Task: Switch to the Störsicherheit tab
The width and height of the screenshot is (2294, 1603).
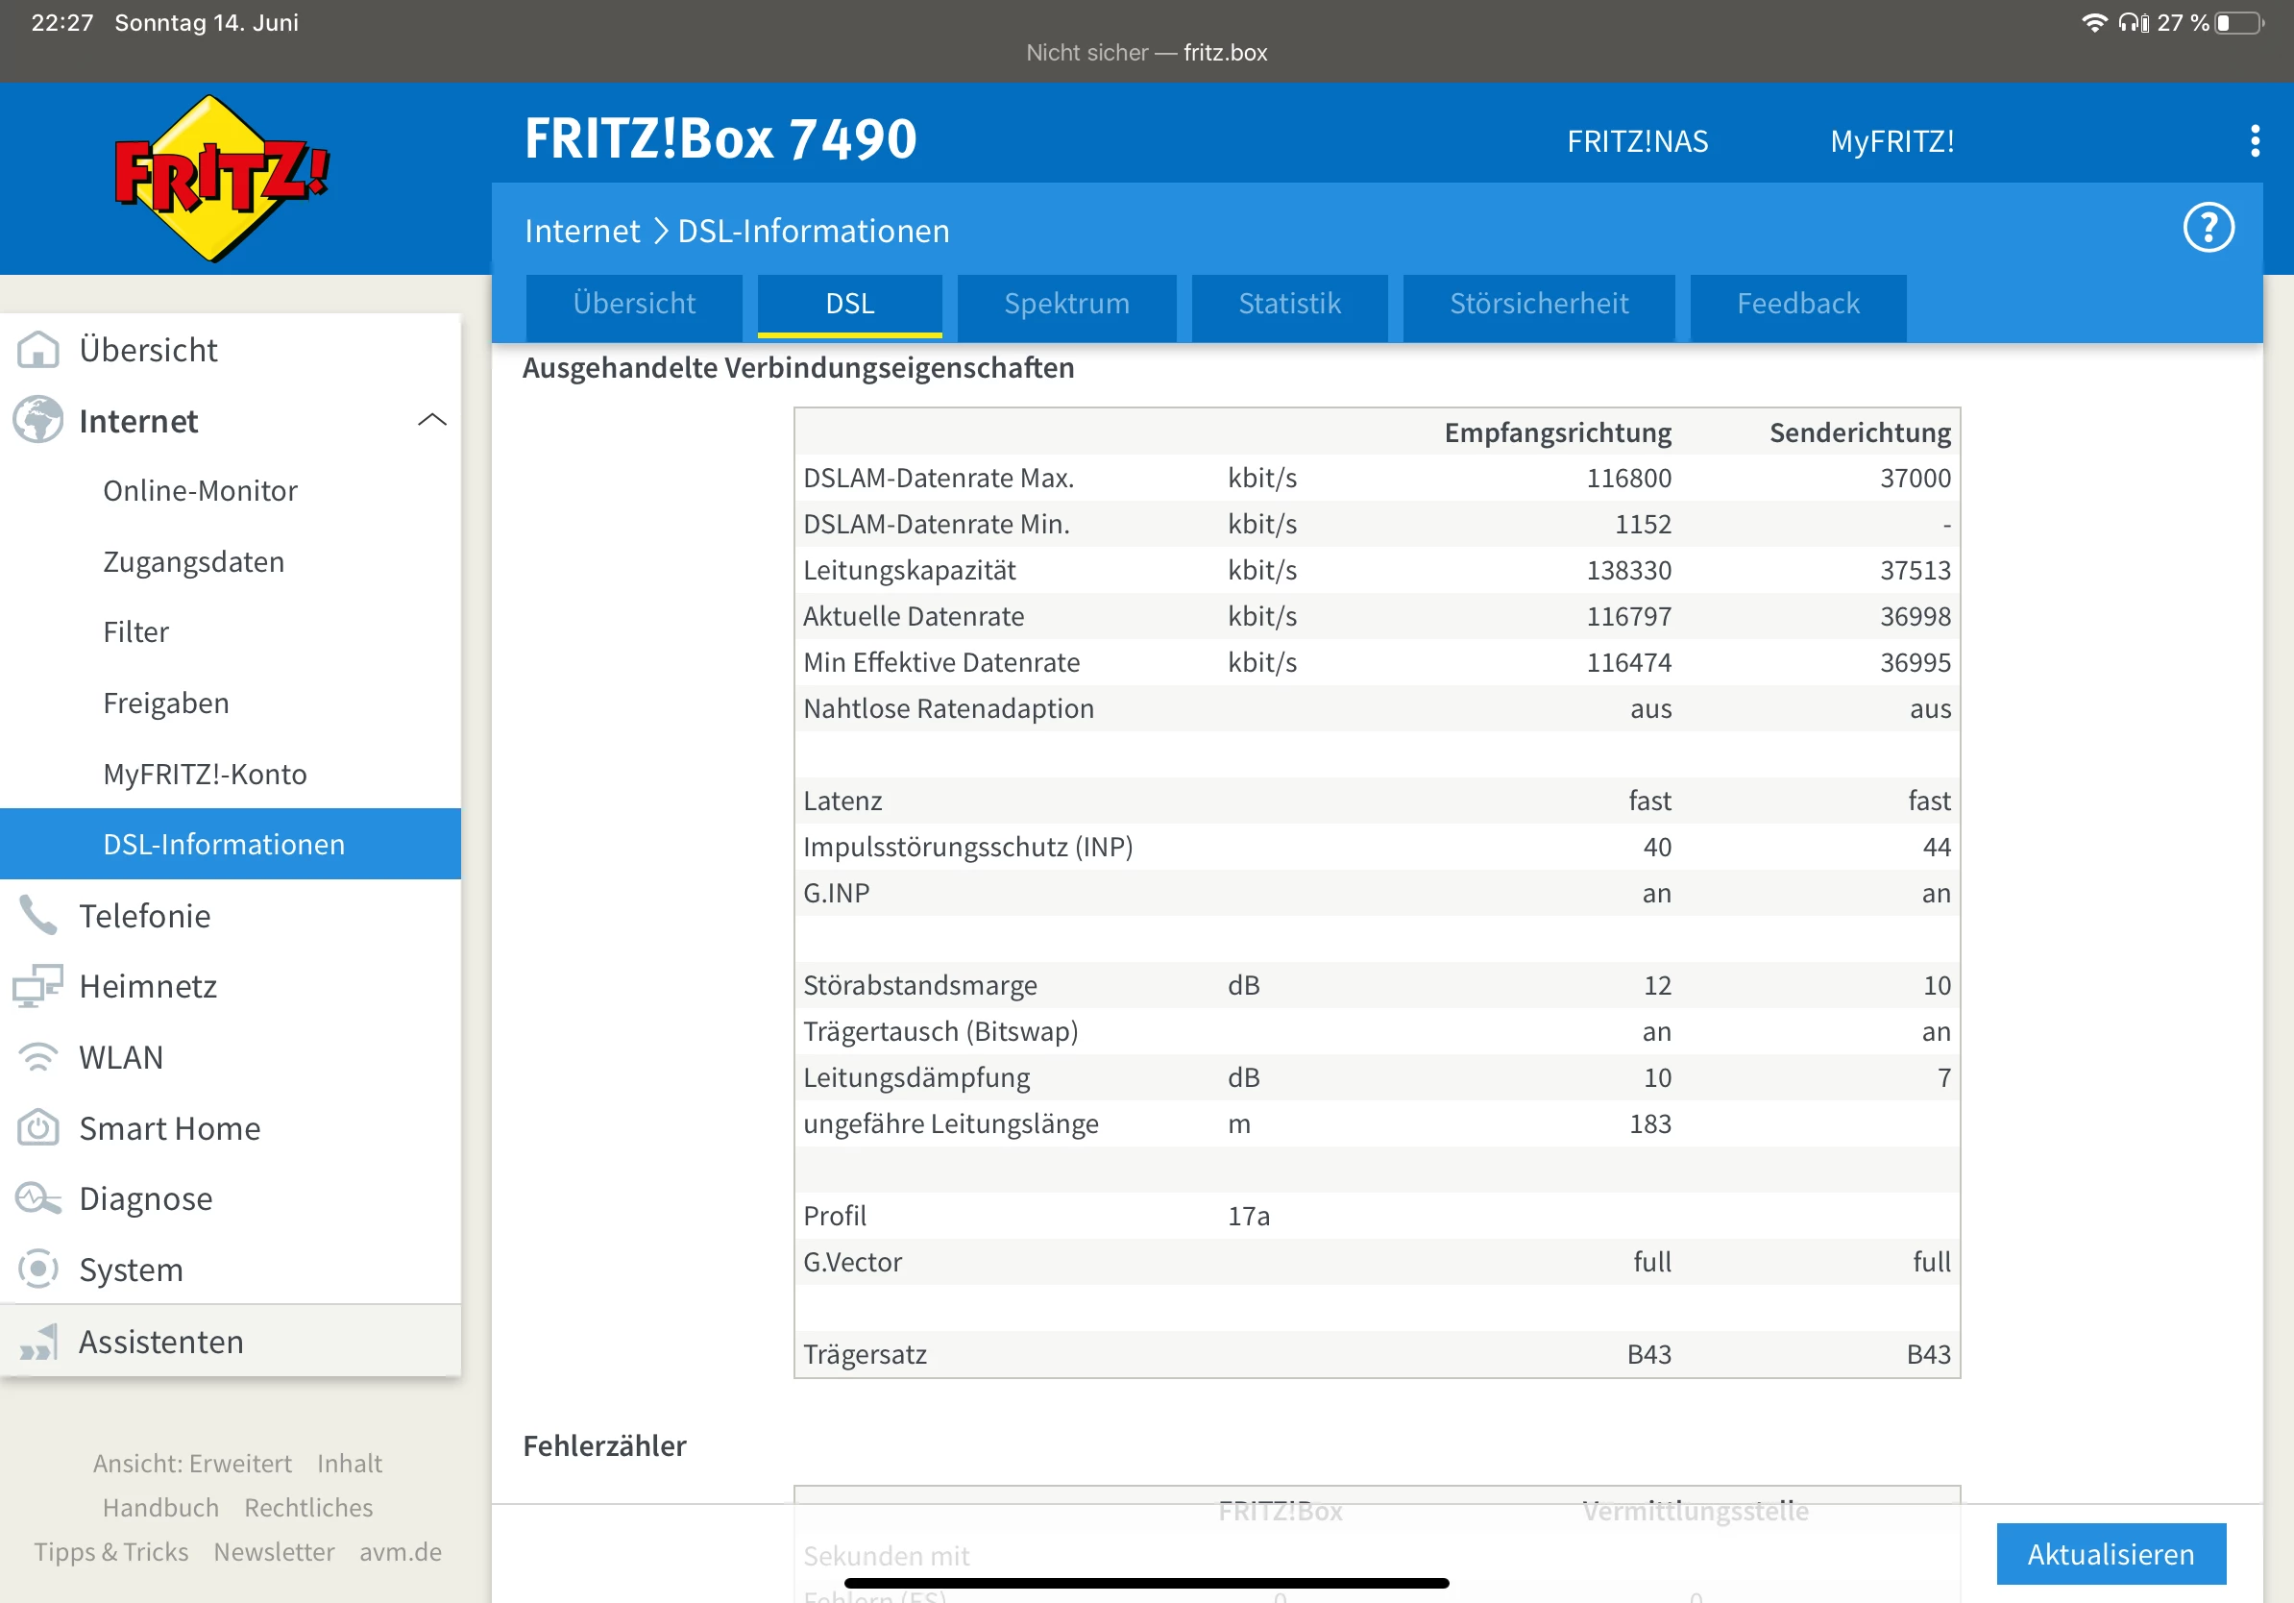Action: pos(1539,304)
